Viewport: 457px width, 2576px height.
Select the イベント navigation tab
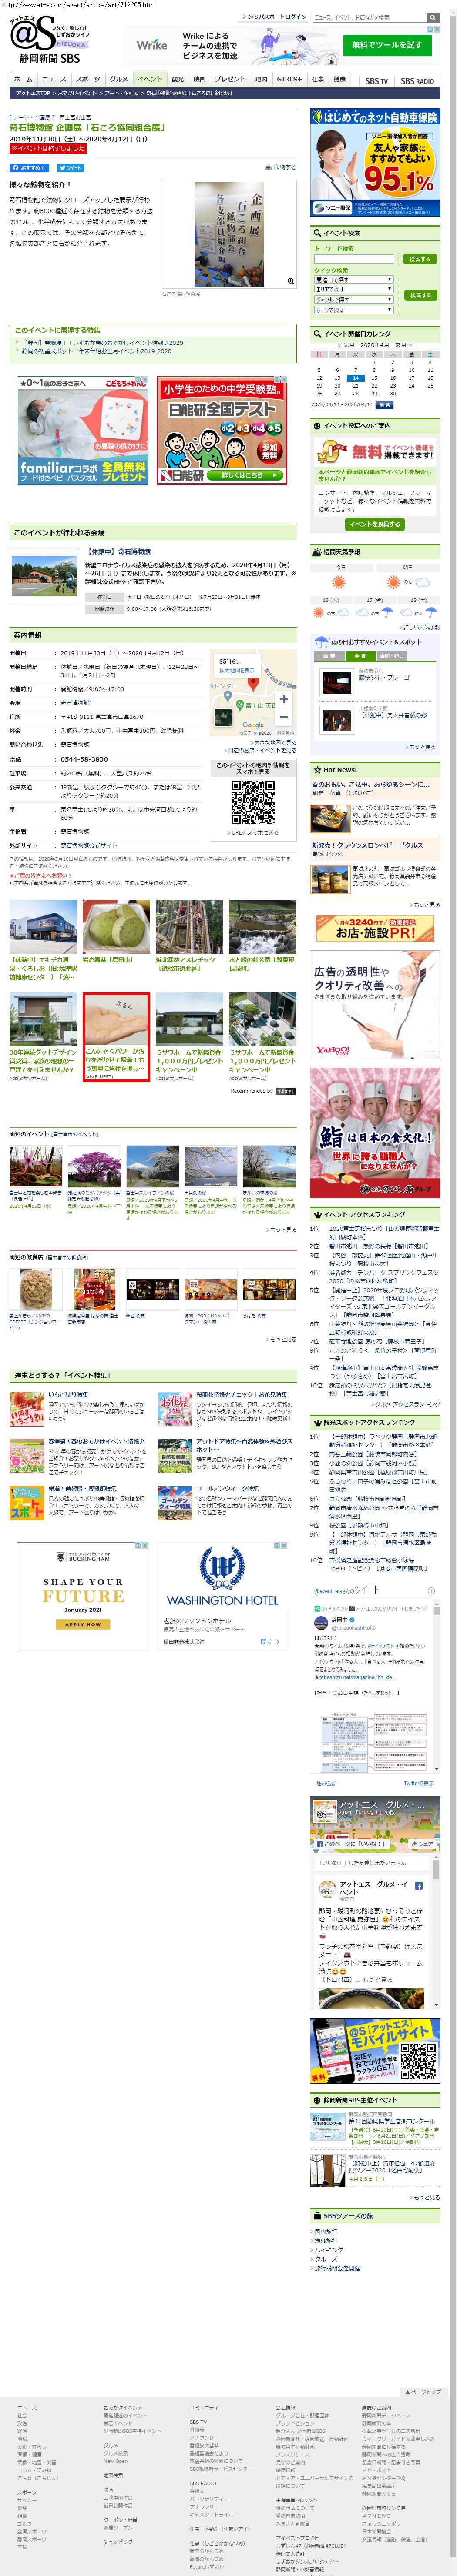click(x=150, y=79)
